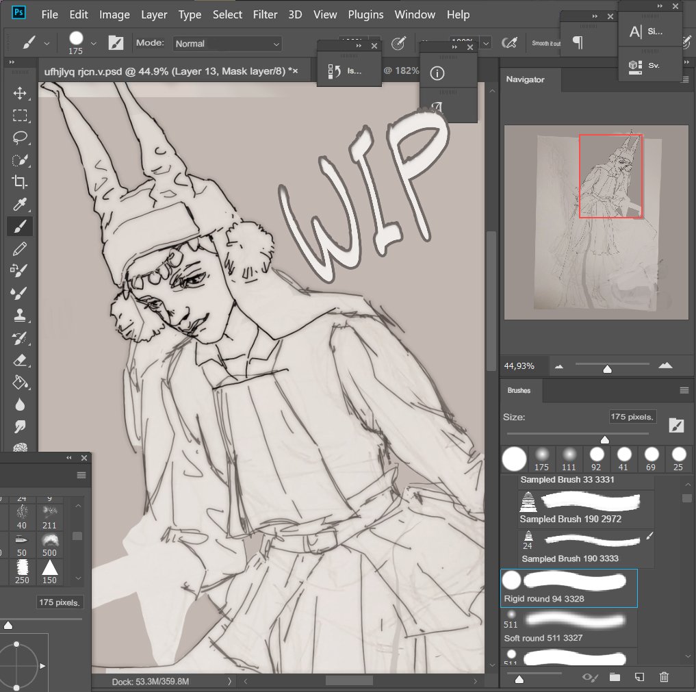Open the Info panel icon
Screen dimensions: 696x692
[437, 73]
